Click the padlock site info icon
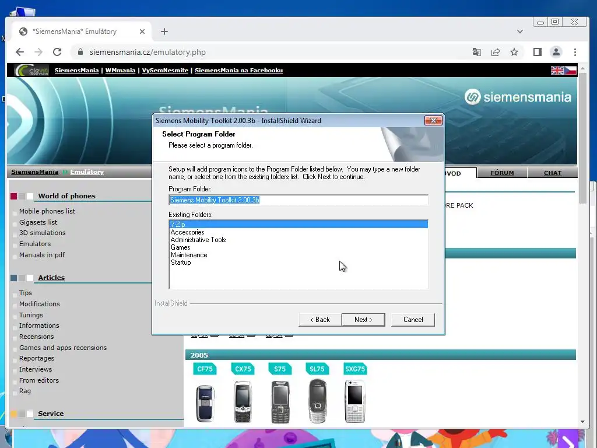Screen dimensions: 597x448 [80, 52]
